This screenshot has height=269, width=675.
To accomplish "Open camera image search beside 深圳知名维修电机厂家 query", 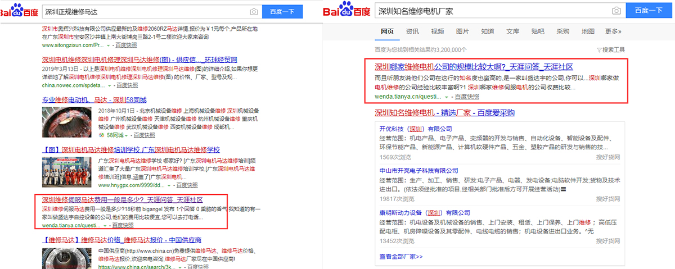I will [x=616, y=11].
